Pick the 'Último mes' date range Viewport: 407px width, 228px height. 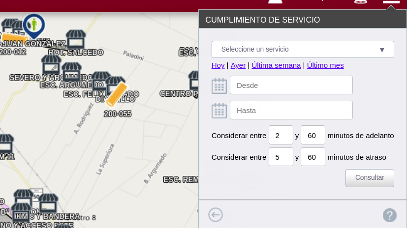(325, 65)
